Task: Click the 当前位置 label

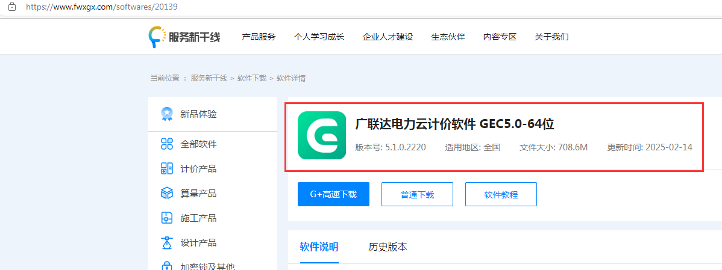Action: [x=165, y=78]
